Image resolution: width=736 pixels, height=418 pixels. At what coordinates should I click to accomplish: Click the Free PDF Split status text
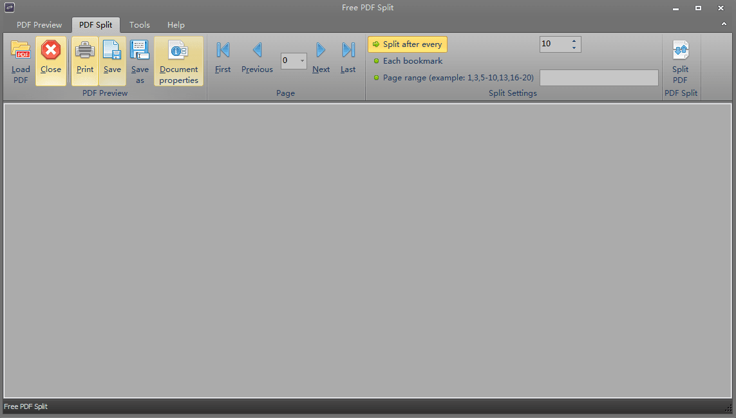pyautogui.click(x=26, y=407)
